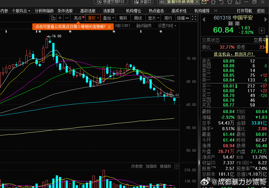Open the 选股器 menu

109,11
